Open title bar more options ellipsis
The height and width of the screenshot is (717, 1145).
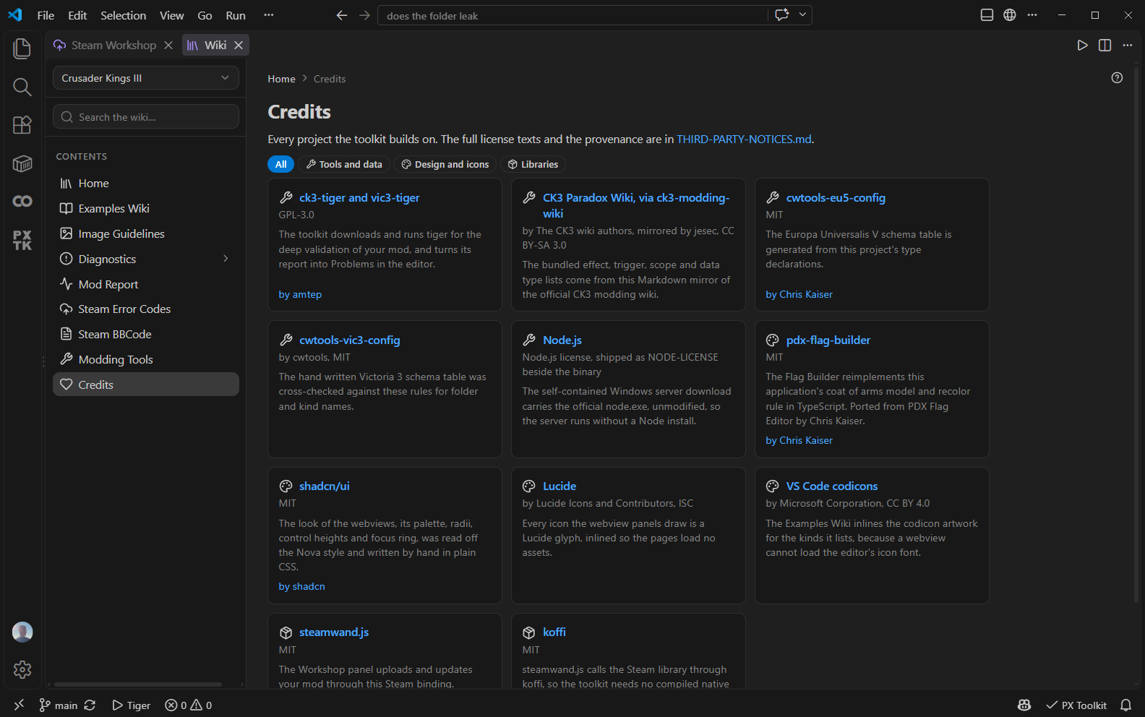click(x=1032, y=15)
